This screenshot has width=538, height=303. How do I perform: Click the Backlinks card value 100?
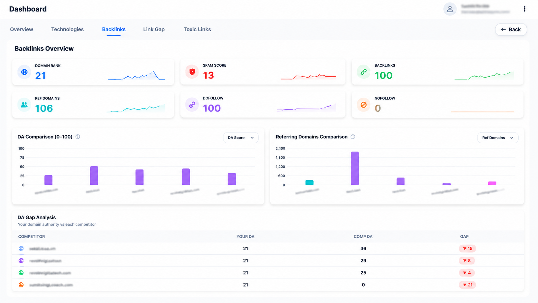(384, 75)
